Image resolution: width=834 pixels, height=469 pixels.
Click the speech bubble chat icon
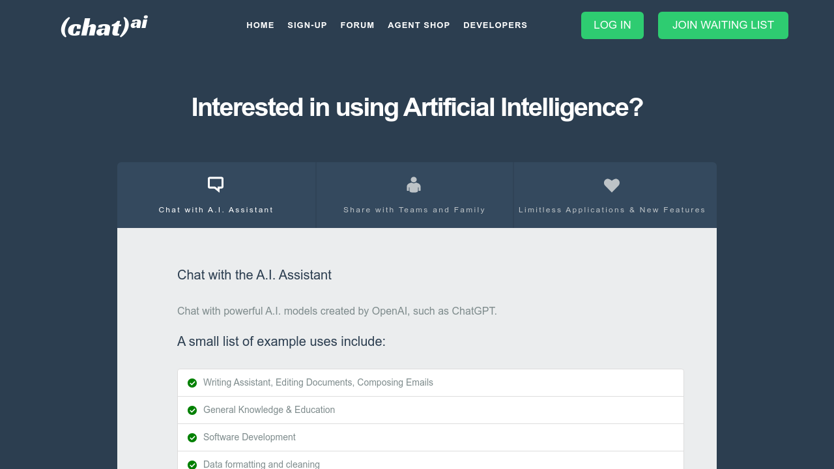(216, 184)
